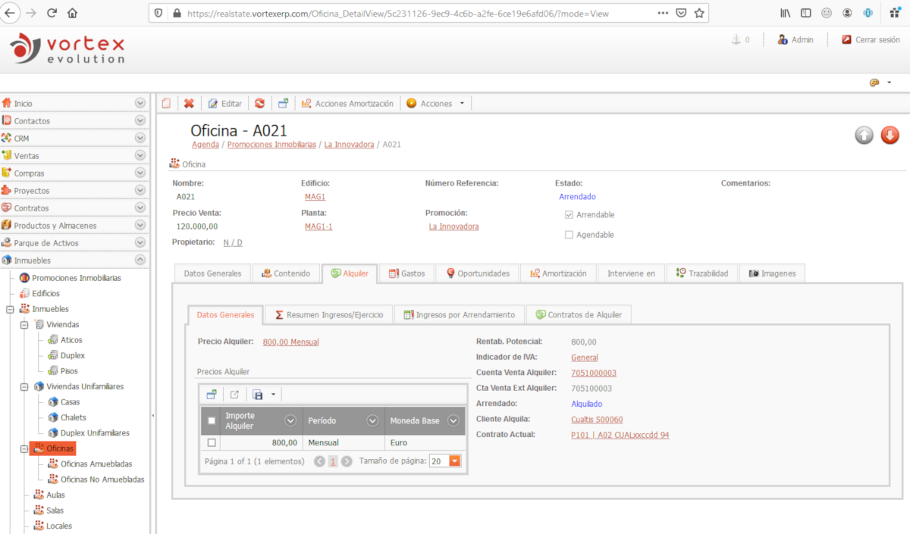Click the browser URL address bar
Screen dimensions: 910x534
tap(409, 13)
